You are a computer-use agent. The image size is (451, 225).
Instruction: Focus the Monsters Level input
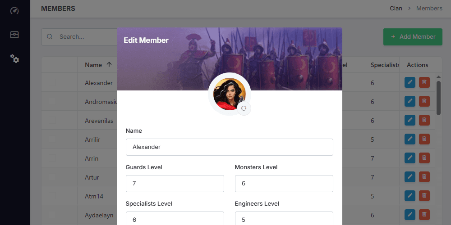[284, 184]
